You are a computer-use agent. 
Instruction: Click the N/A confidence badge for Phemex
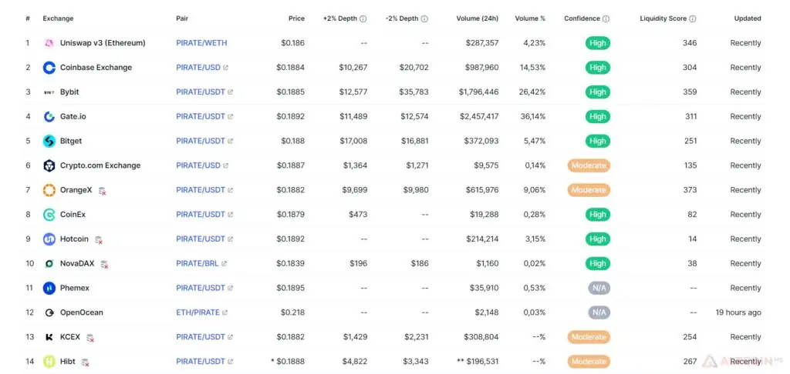click(x=599, y=288)
